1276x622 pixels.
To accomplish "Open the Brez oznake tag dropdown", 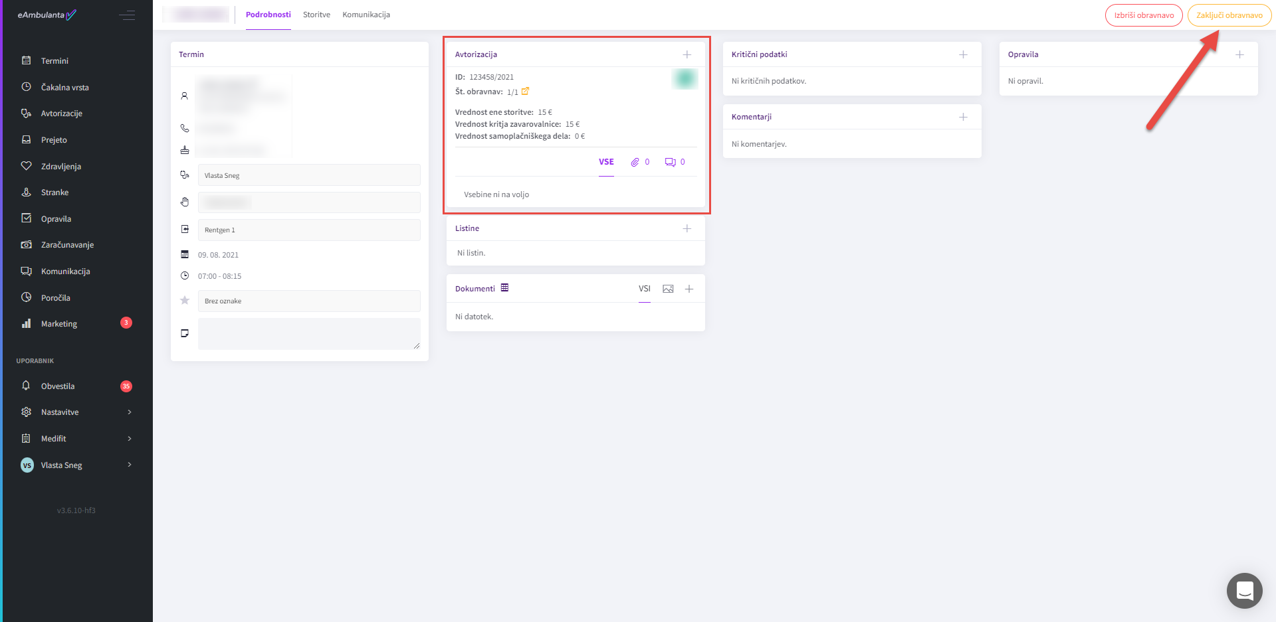I will (x=309, y=301).
